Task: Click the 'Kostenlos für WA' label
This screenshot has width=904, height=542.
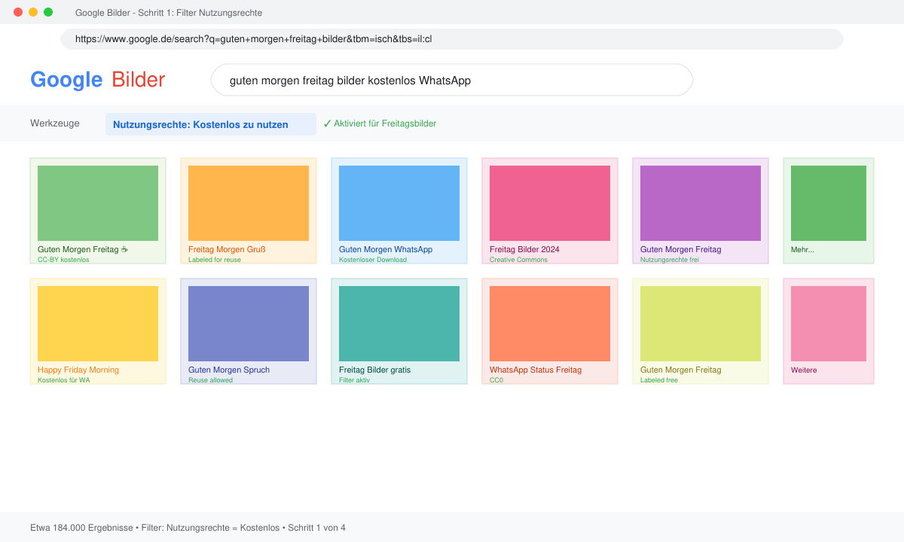Action: coord(64,380)
